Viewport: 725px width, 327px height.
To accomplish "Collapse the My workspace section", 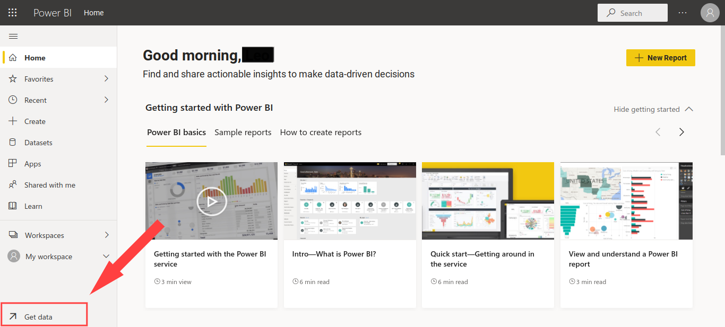I will coord(106,256).
